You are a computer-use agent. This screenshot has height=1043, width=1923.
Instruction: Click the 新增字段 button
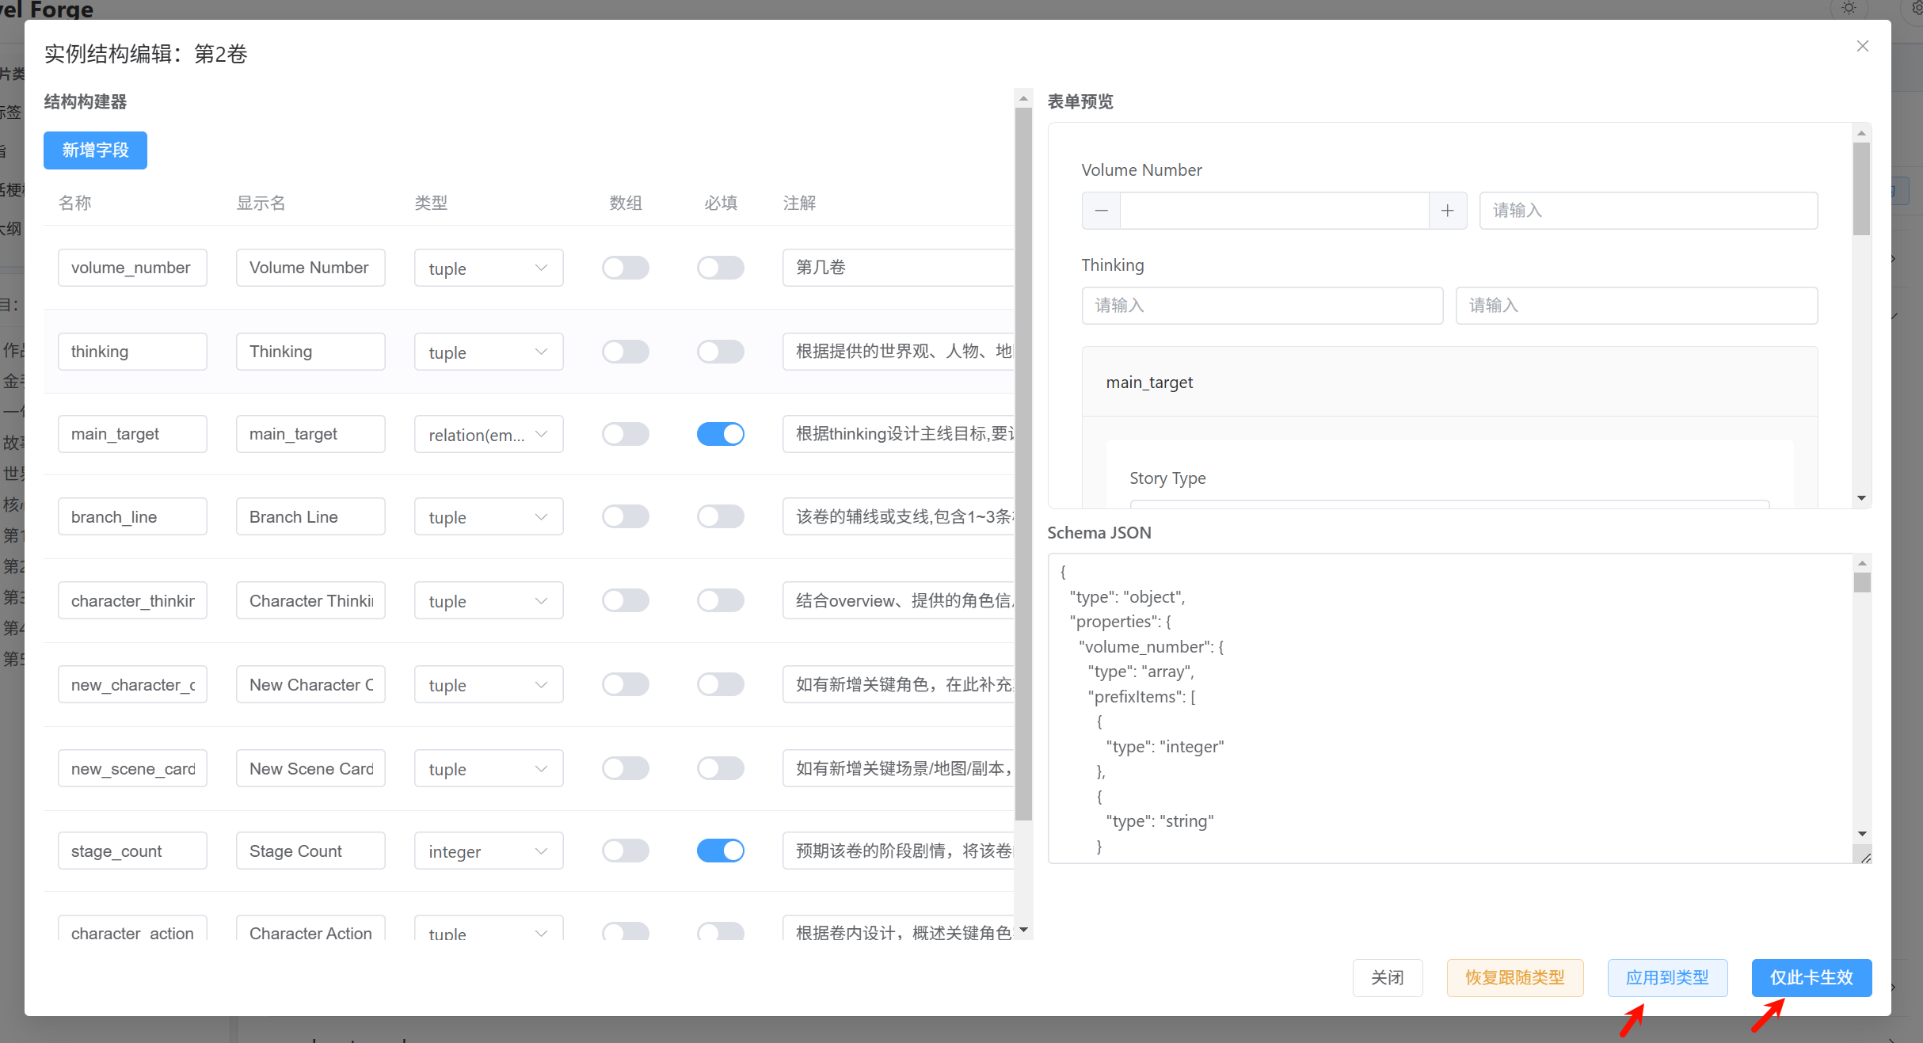[x=95, y=150]
